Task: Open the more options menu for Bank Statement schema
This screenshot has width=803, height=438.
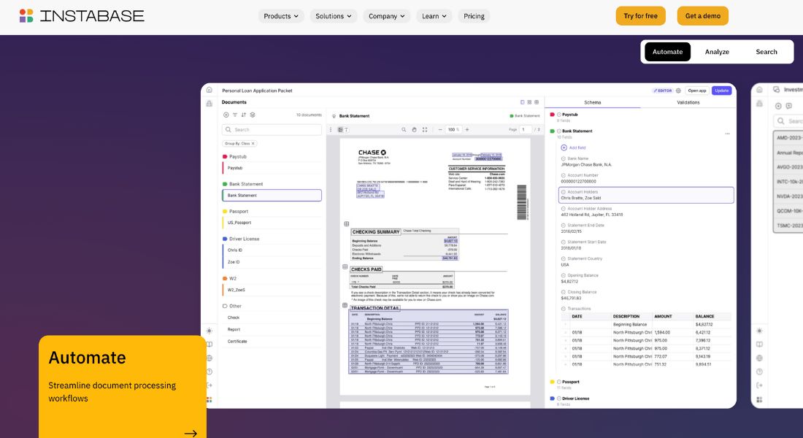Action: (x=727, y=134)
